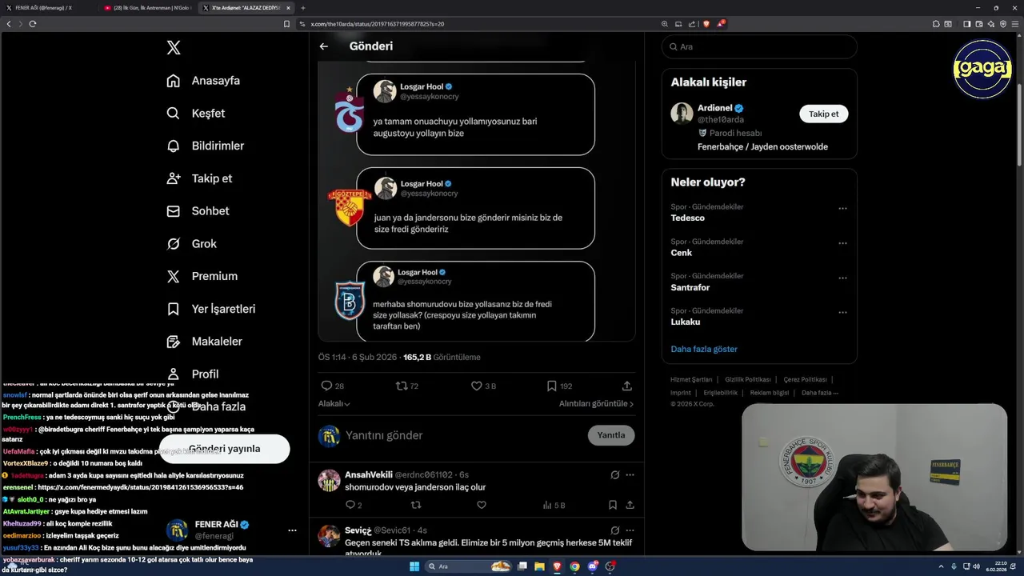Click Takip et button for Ardiønel
This screenshot has height=576, width=1024.
click(x=823, y=114)
